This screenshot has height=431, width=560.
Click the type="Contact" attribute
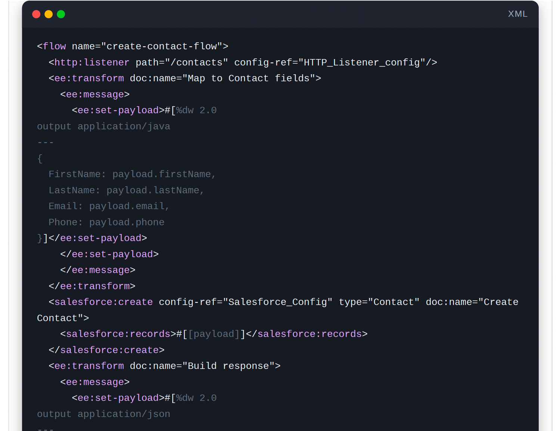pos(379,302)
